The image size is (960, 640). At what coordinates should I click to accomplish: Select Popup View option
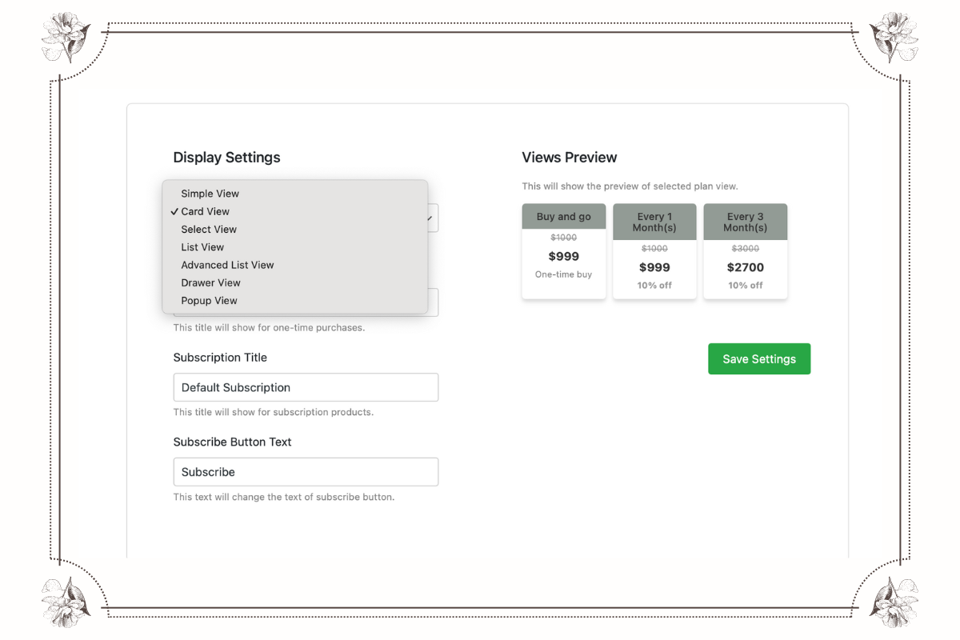coord(209,301)
